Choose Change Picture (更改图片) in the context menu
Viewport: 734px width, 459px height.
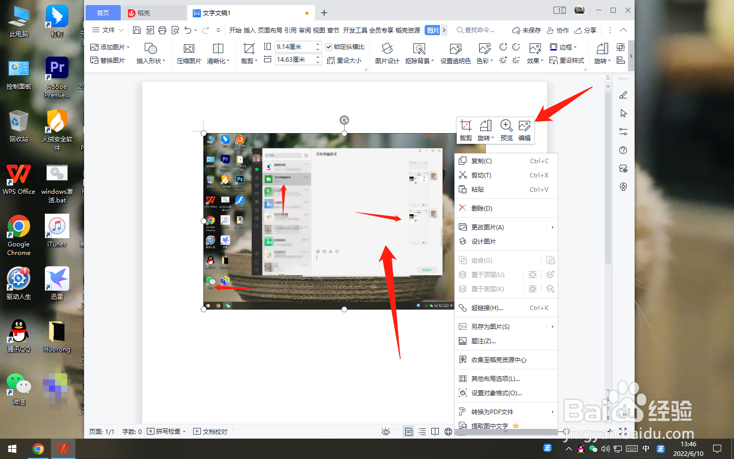[506, 227]
